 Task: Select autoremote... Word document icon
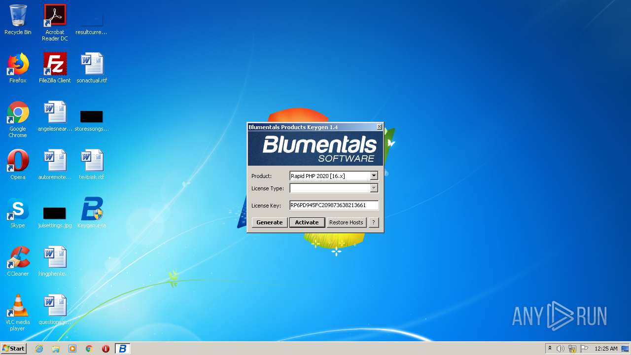coord(55,165)
